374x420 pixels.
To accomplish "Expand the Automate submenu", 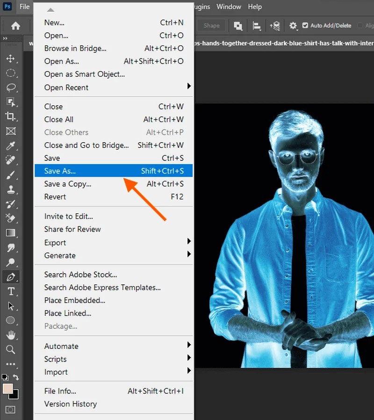I will click(189, 344).
